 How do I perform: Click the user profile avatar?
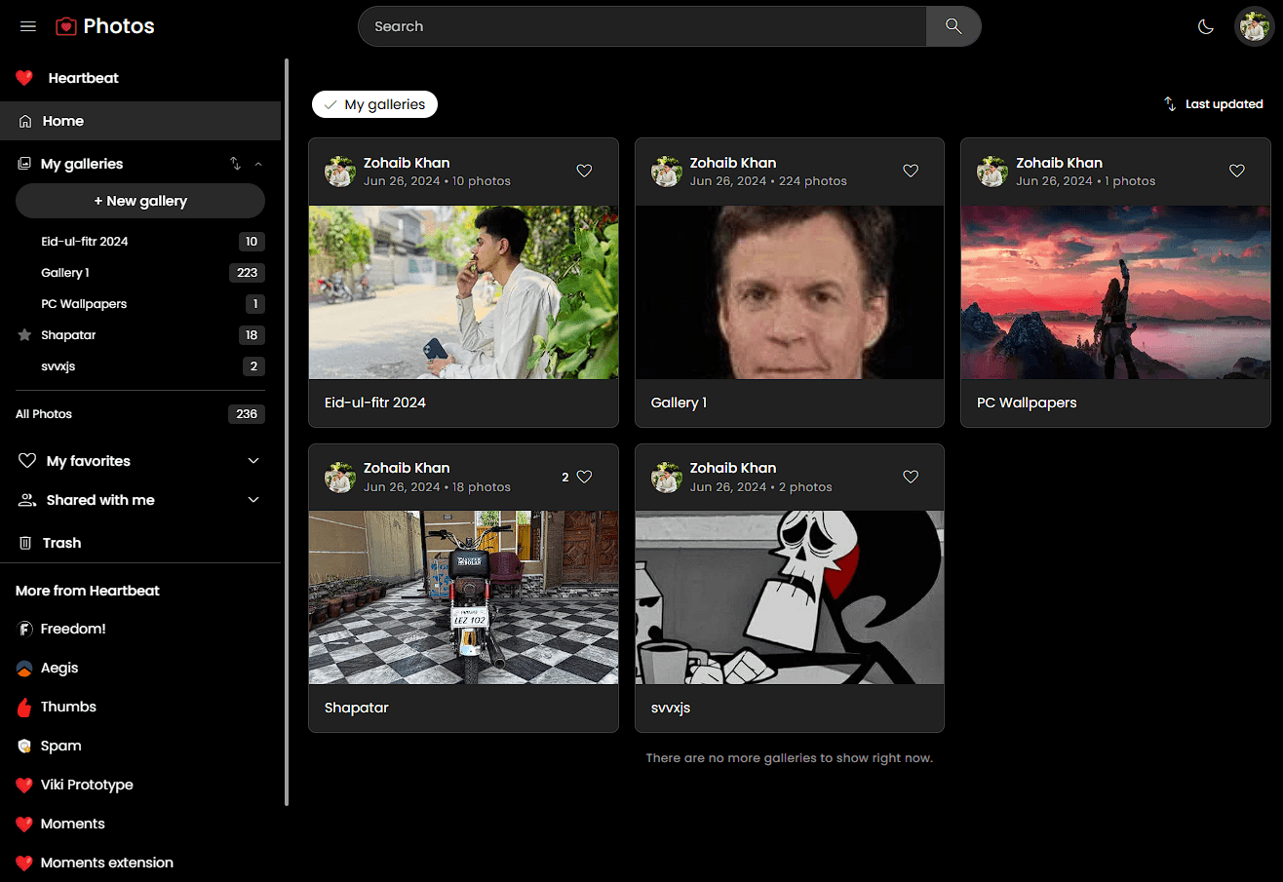(x=1254, y=26)
